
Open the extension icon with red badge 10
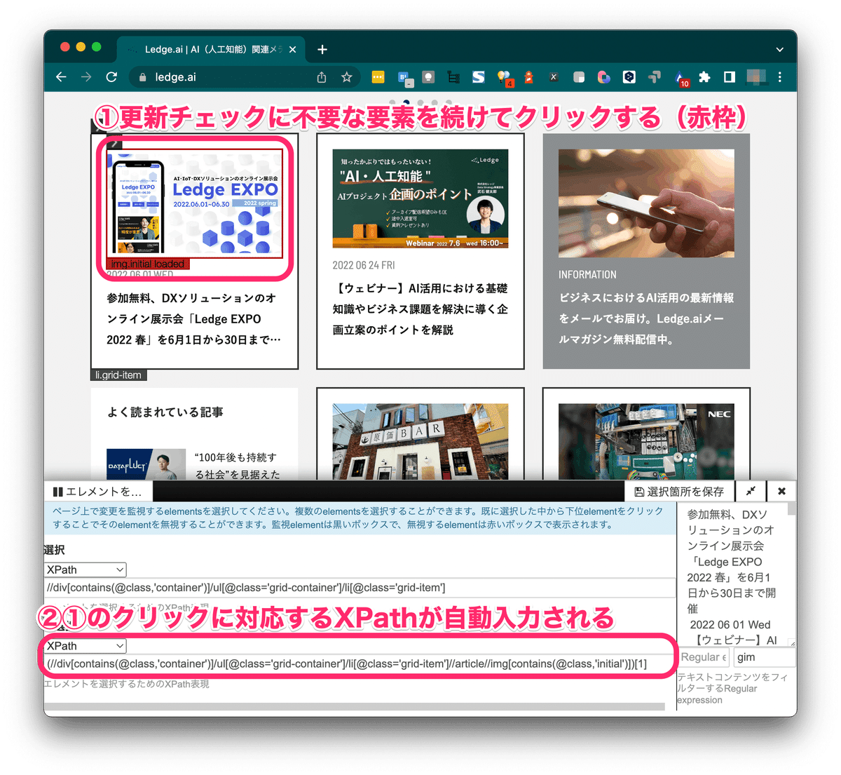pyautogui.click(x=681, y=79)
